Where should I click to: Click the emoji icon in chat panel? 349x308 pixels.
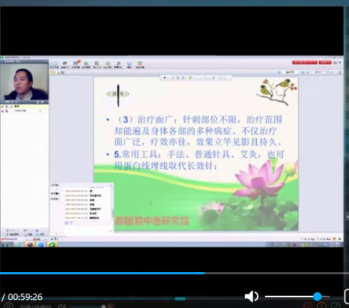point(67,223)
